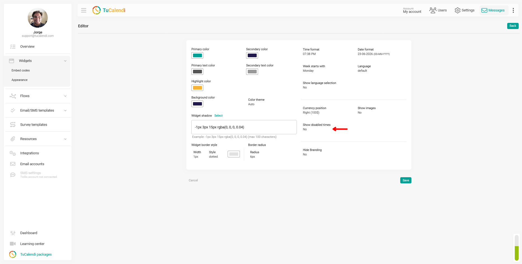Go to Overview menu item
This screenshot has width=522, height=264.
[x=27, y=47]
